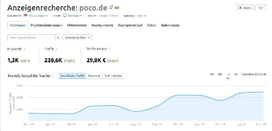
Task: Open poco.de external link icon
Action: coord(111,8)
